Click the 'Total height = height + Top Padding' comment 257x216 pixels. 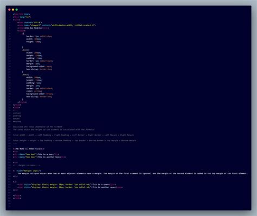[74, 140]
